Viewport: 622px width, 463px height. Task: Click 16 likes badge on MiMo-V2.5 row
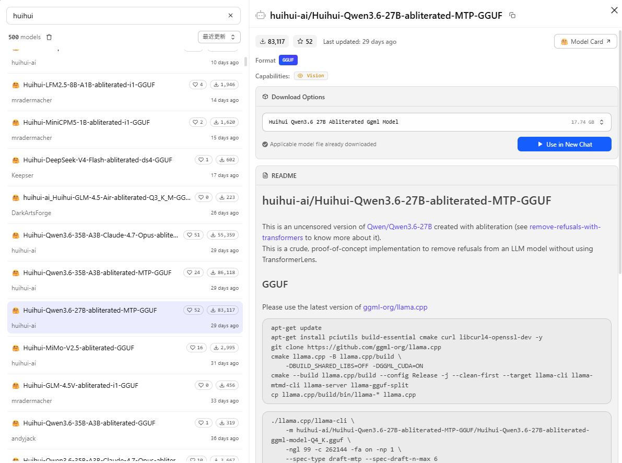[196, 348]
